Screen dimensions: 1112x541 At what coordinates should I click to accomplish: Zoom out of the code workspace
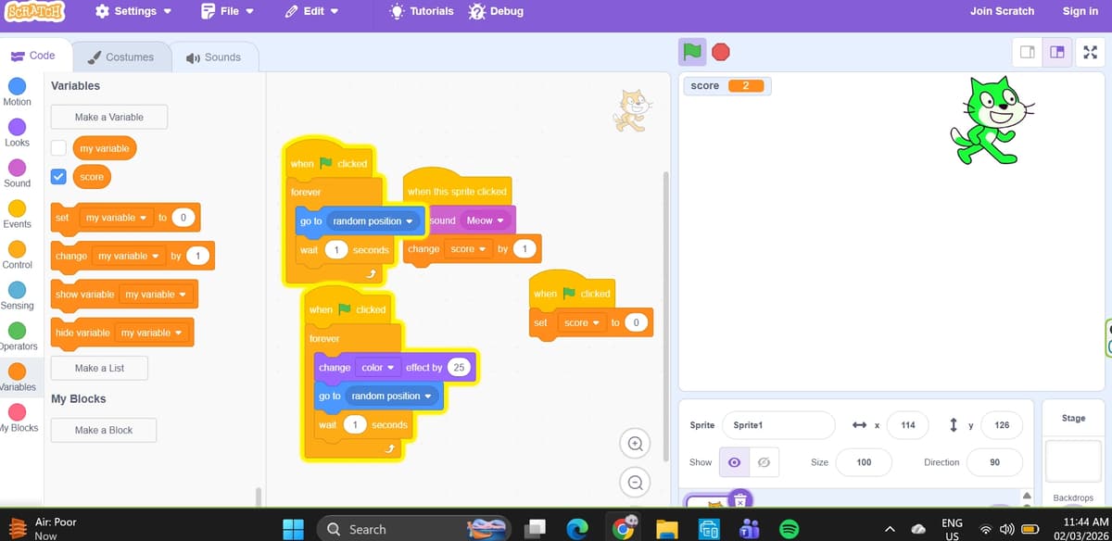tap(635, 483)
